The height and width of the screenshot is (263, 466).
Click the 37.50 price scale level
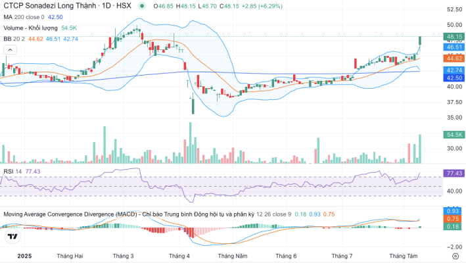454,102
